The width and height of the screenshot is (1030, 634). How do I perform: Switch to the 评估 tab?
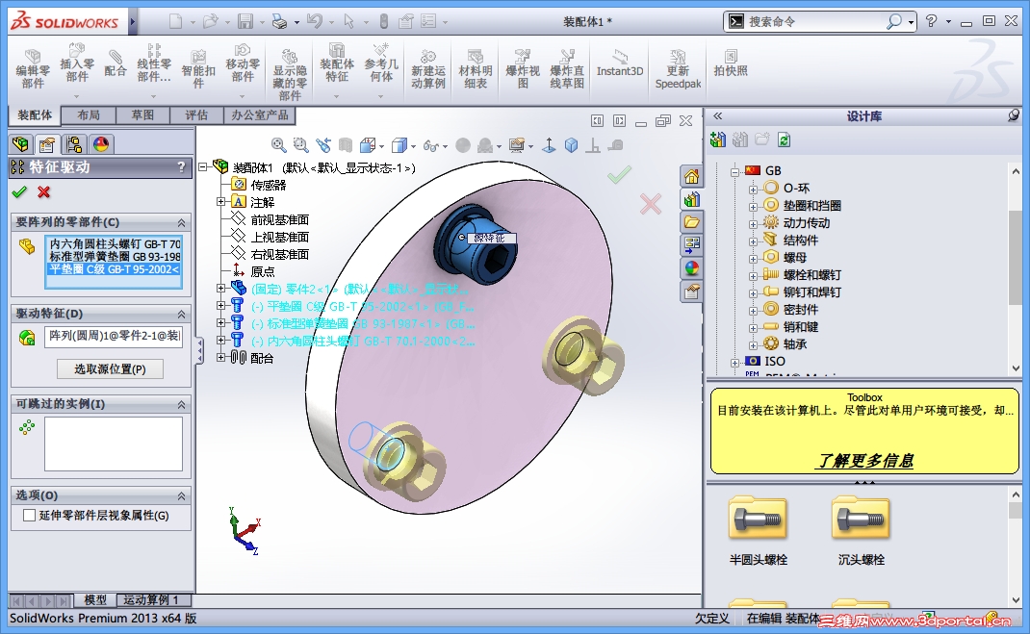point(195,115)
